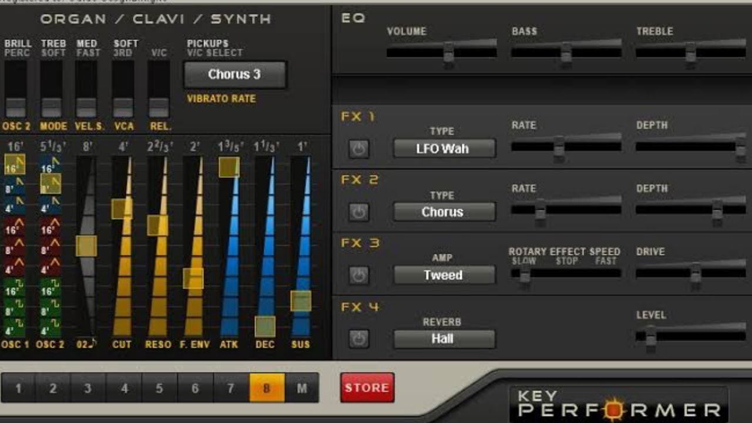Click the M preset button
The width and height of the screenshot is (752, 423).
point(302,388)
